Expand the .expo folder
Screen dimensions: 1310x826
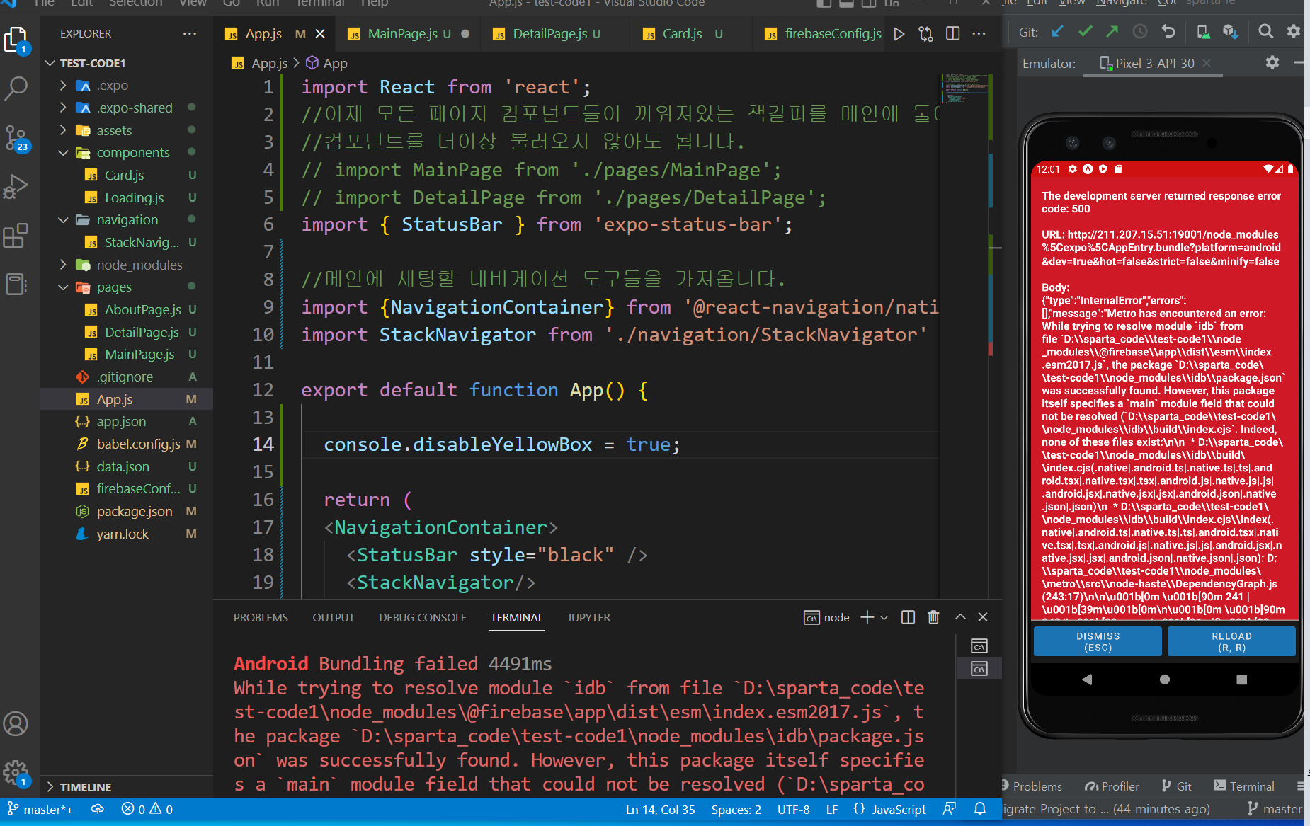63,86
